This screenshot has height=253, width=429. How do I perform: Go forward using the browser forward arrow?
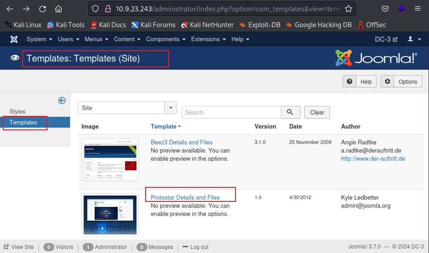(x=26, y=9)
